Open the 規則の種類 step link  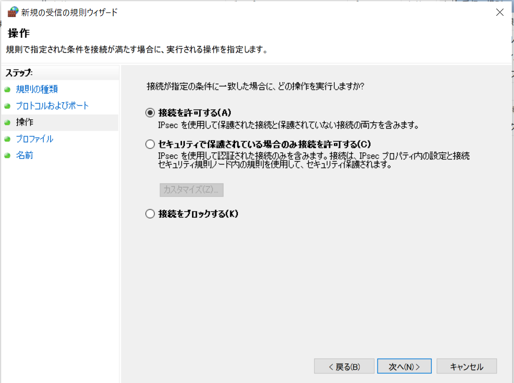[x=37, y=89]
